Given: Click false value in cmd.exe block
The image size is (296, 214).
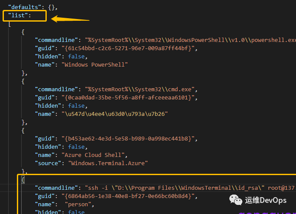Looking at the screenshot, I should (77, 105).
